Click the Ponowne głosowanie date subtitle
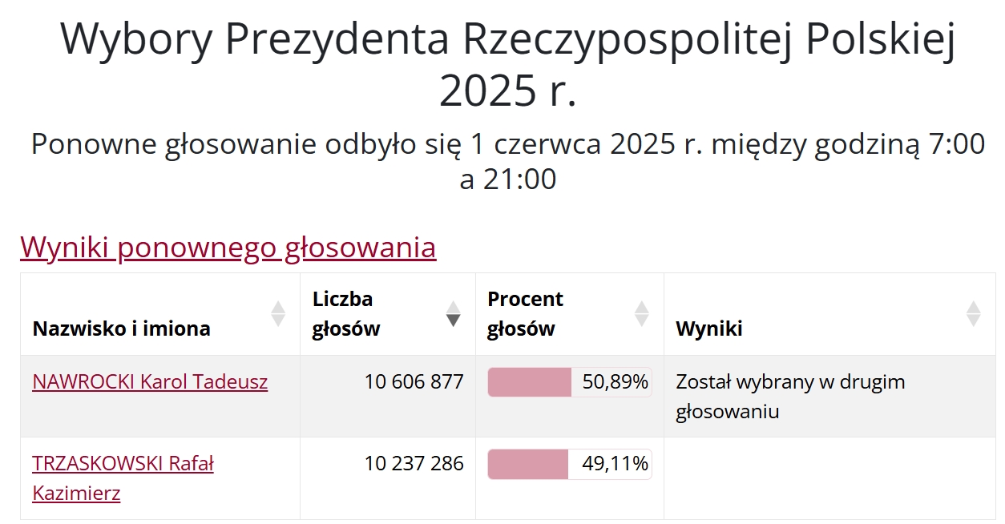The width and height of the screenshot is (1005, 524). point(508,161)
